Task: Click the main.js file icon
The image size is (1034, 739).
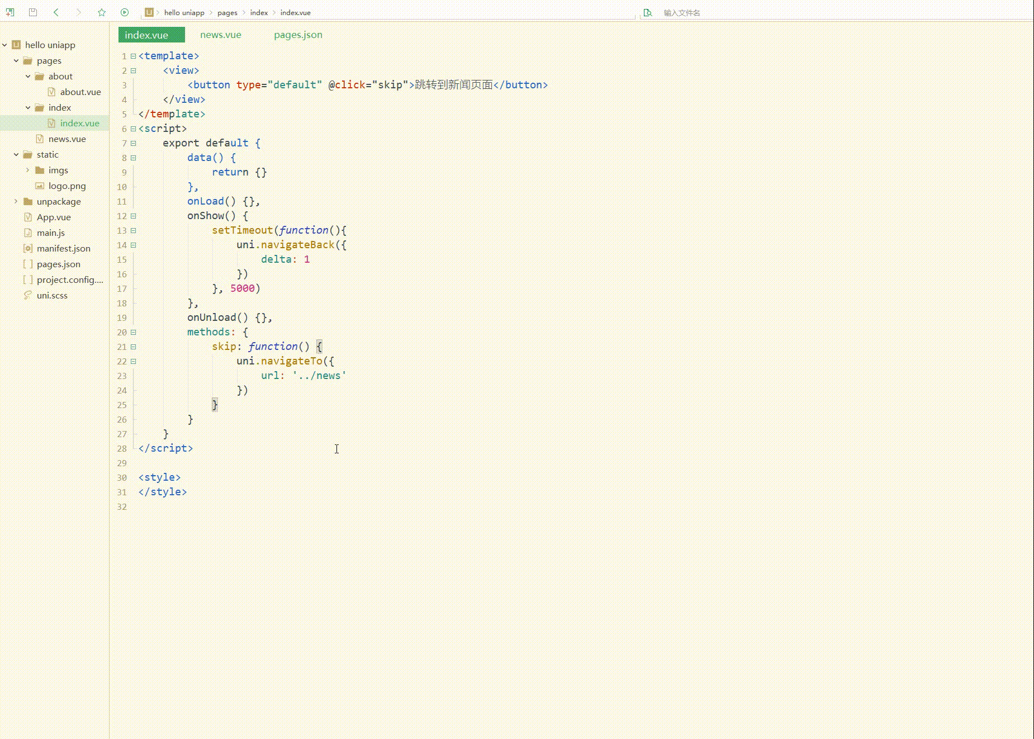Action: pyautogui.click(x=28, y=233)
